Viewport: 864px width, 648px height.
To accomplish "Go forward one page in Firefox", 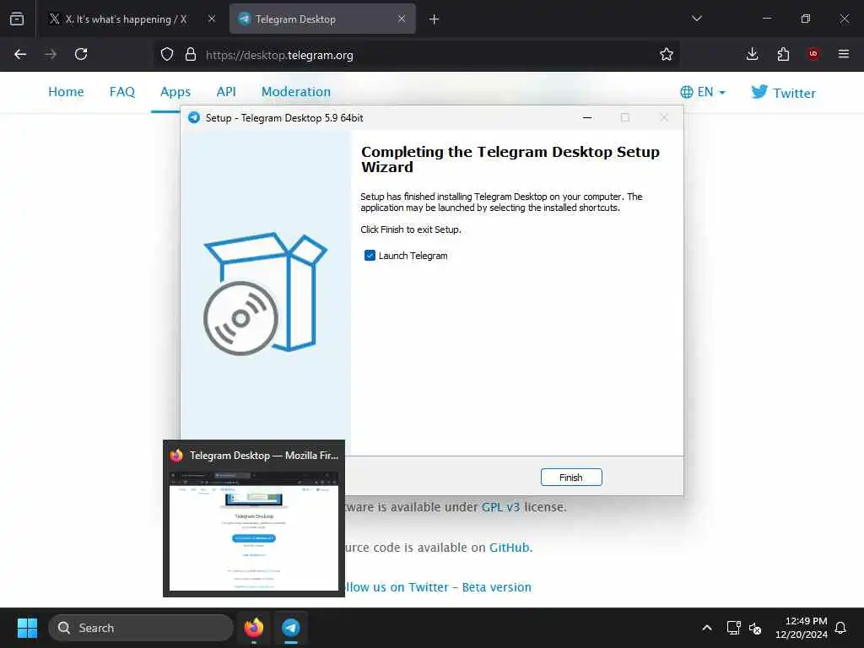I will (51, 55).
